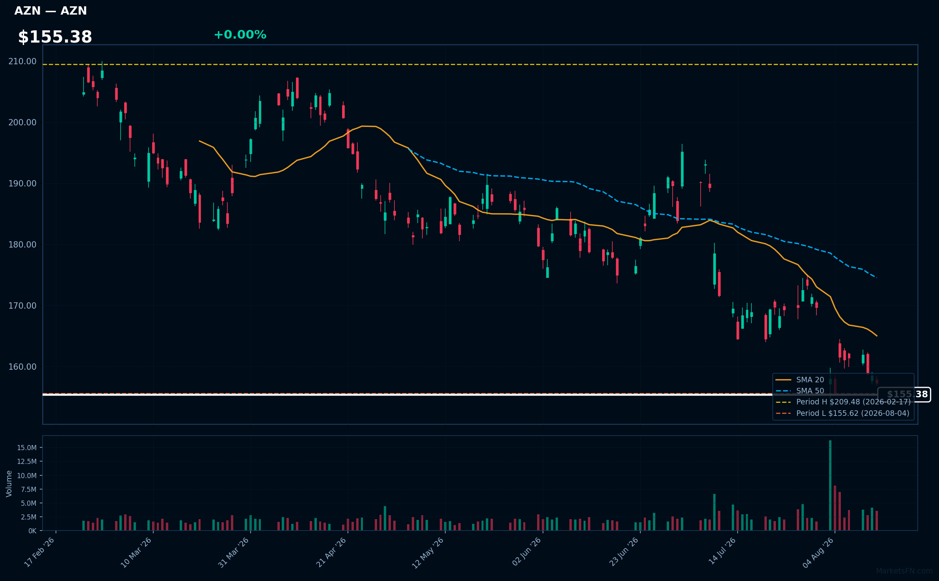Click the 17 Feb '26 date label
The width and height of the screenshot is (939, 581).
(x=39, y=552)
